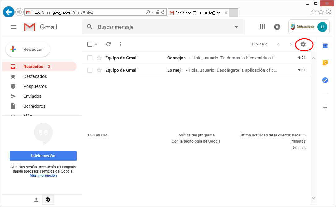Open the notifications bell

[277, 27]
